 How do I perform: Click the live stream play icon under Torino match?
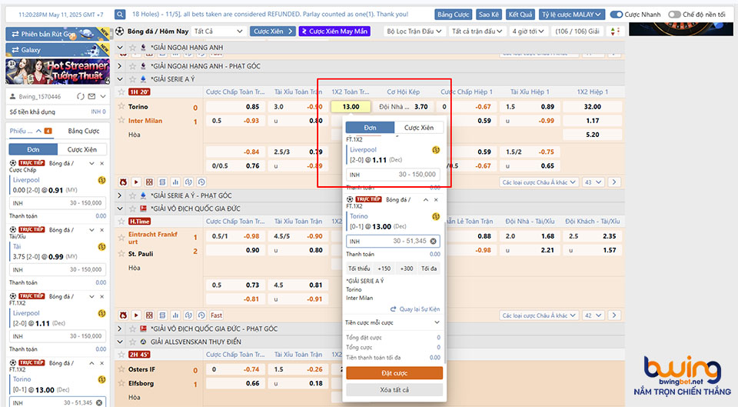point(135,182)
